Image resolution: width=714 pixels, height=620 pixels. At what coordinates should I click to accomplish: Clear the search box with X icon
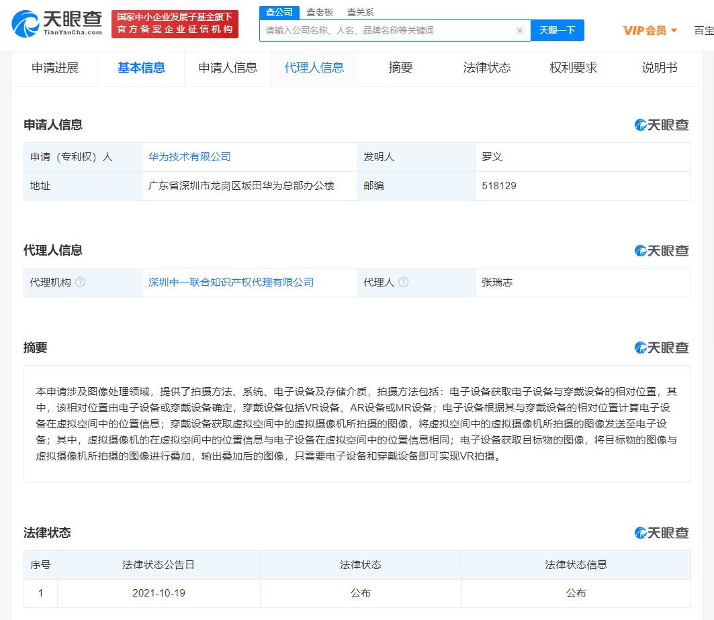(519, 30)
